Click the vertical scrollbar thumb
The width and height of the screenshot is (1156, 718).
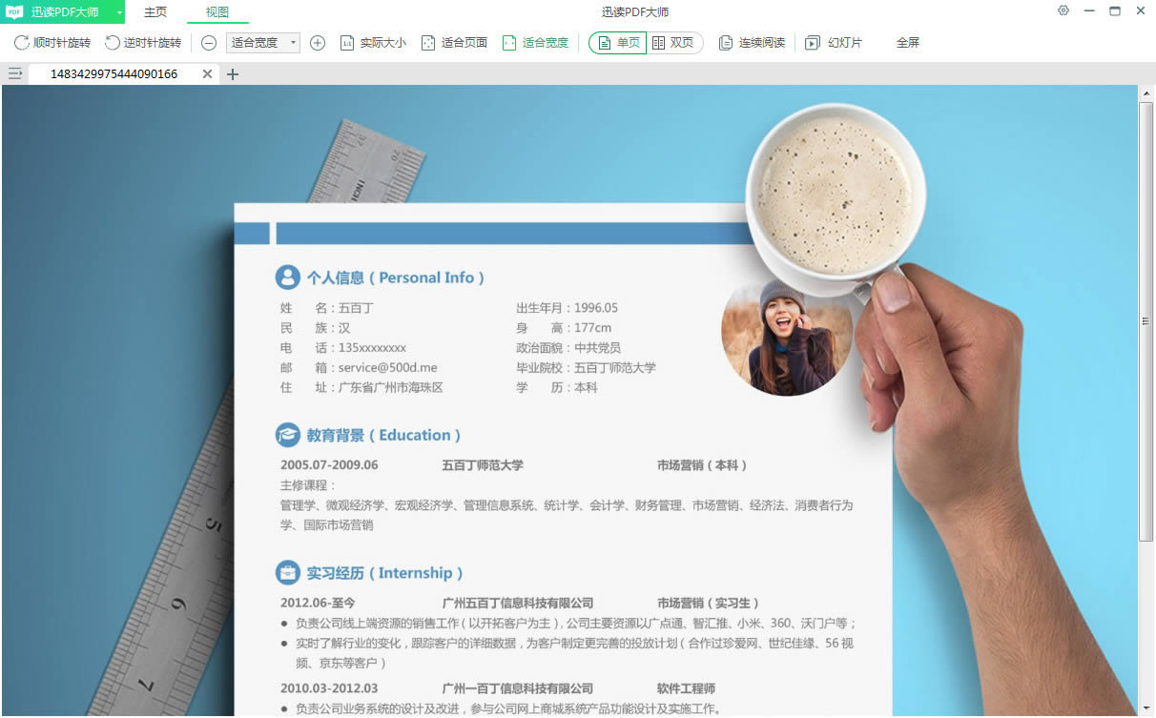pos(1146,321)
